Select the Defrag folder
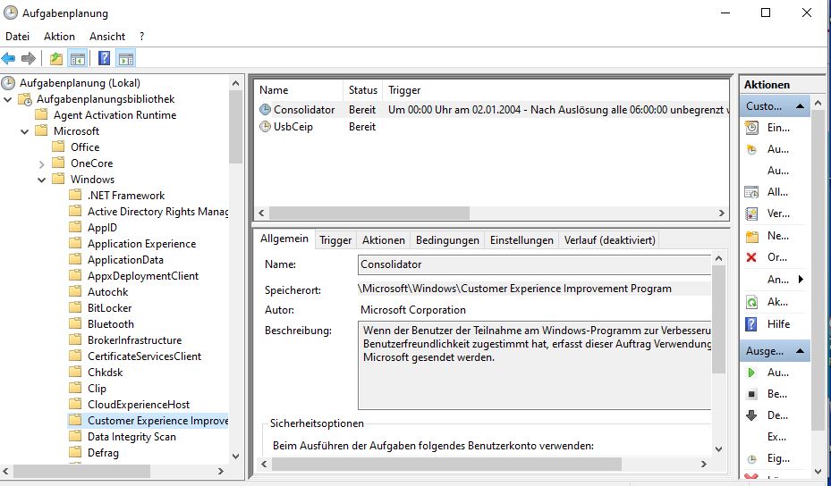This screenshot has height=486, width=831. click(x=103, y=453)
